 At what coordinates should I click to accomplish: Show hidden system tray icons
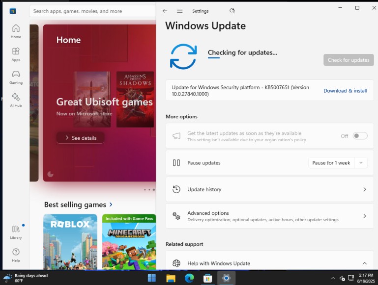(x=333, y=278)
